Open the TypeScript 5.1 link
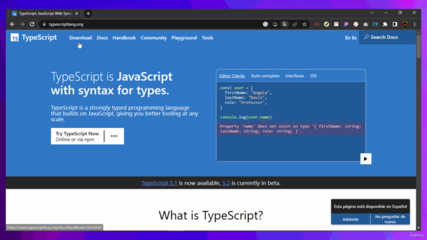 (x=159, y=183)
